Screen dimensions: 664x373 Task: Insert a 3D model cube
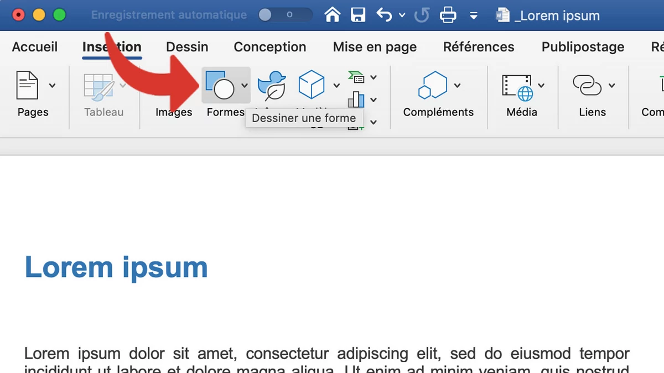coord(311,85)
